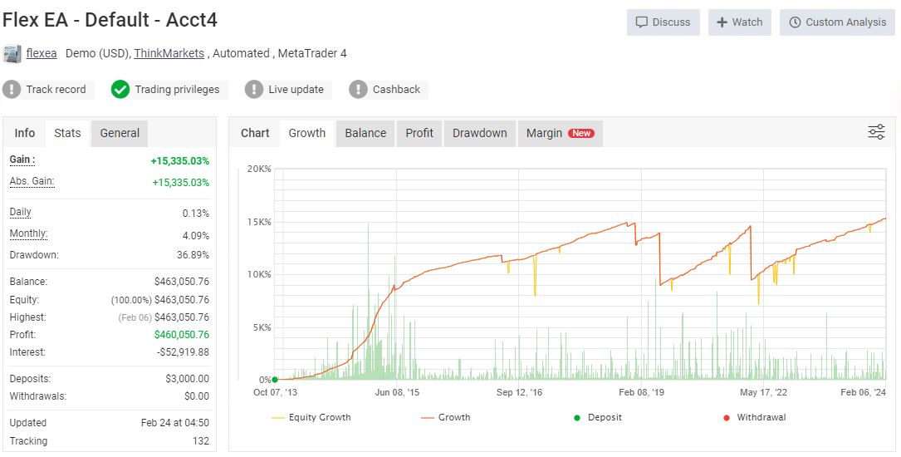Click the Highest value with Feb 06 date

[x=164, y=317]
